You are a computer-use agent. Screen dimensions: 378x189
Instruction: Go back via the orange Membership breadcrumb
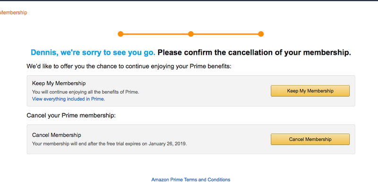(13, 13)
